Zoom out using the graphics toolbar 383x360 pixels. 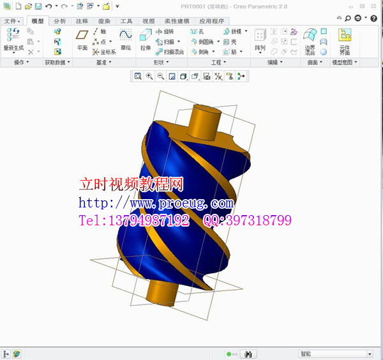tap(160, 77)
